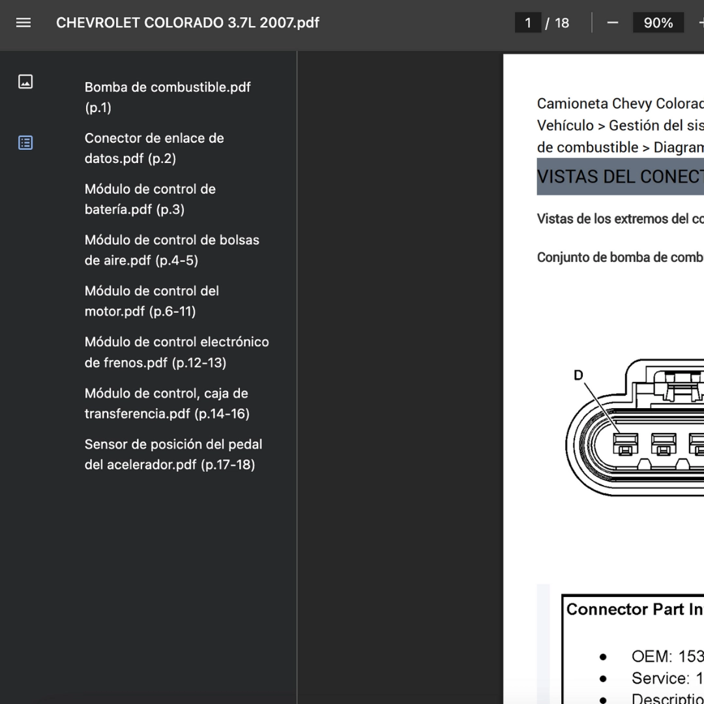The image size is (704, 704).
Task: Click the 90% zoom level field
Action: tap(658, 23)
